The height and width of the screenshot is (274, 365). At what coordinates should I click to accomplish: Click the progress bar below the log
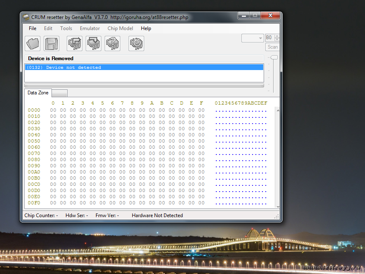click(144, 85)
